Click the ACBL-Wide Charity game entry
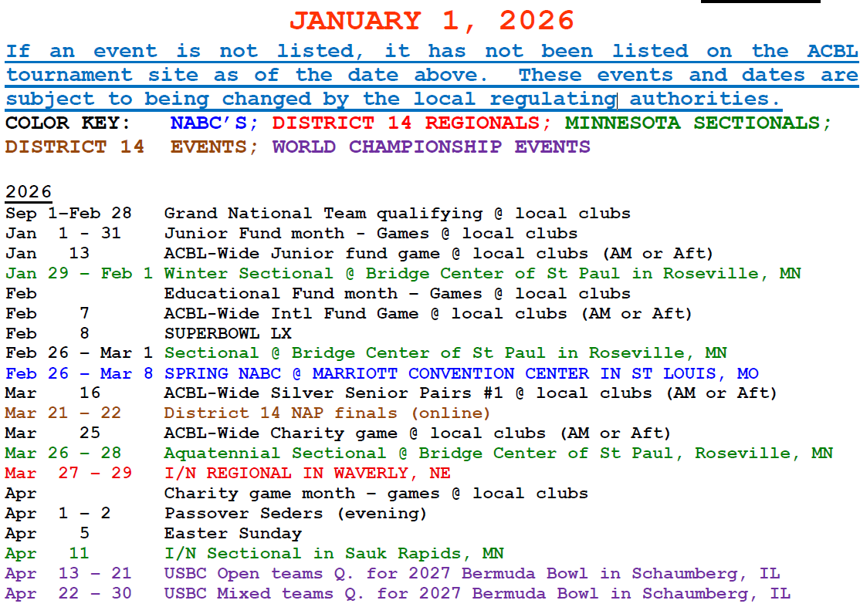 (418, 433)
